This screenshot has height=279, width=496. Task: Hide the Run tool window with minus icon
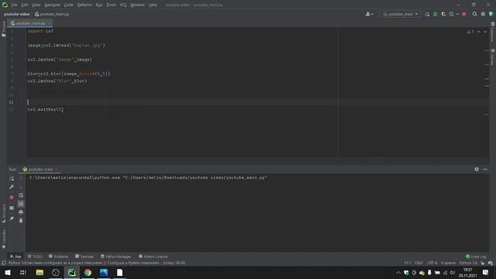[485, 170]
